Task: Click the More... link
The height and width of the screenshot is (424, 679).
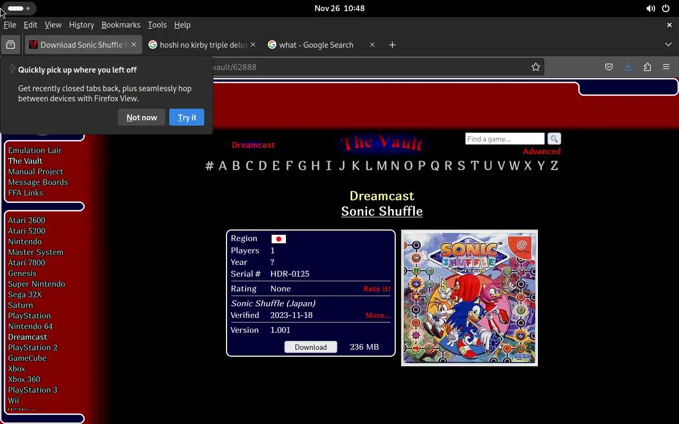Action: click(x=378, y=315)
